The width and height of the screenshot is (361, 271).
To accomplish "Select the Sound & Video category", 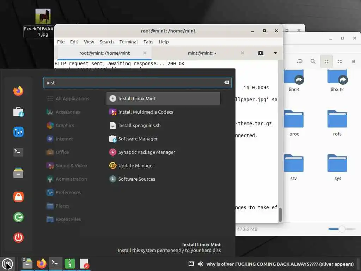I will (x=68, y=166).
